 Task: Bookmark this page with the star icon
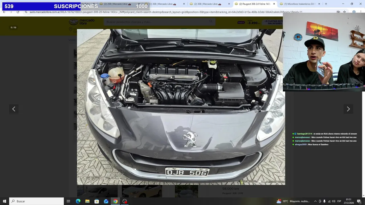tap(344, 12)
